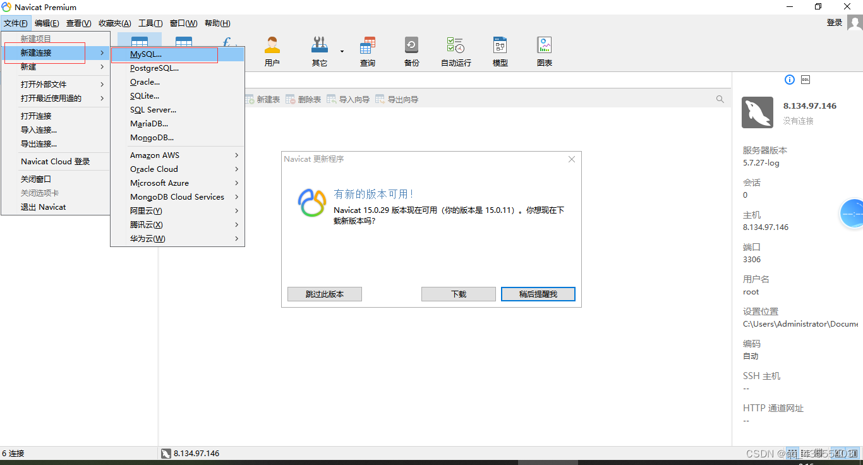Select Navicat Cloud 登录 menu entry
Image resolution: width=863 pixels, height=465 pixels.
56,162
